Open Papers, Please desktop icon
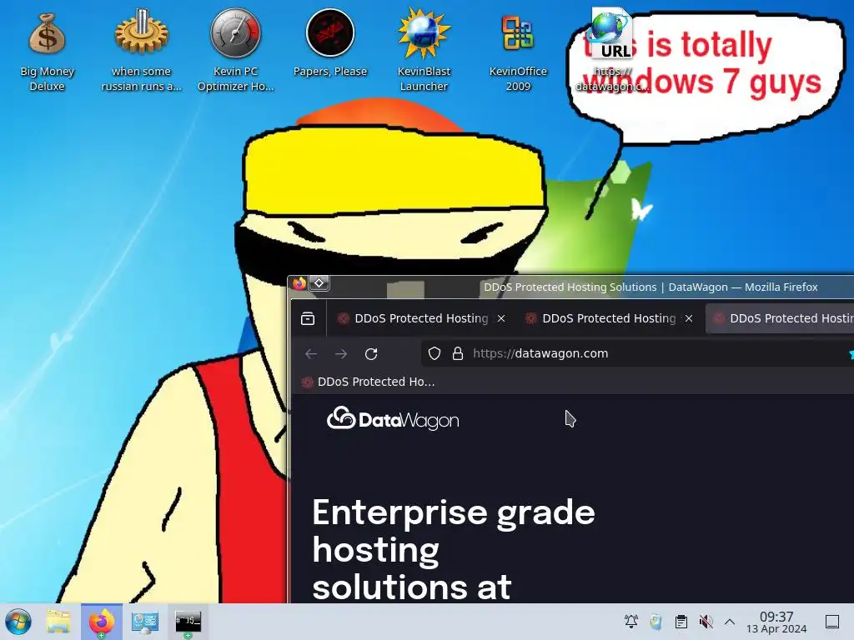The height and width of the screenshot is (640, 854). [x=330, y=43]
